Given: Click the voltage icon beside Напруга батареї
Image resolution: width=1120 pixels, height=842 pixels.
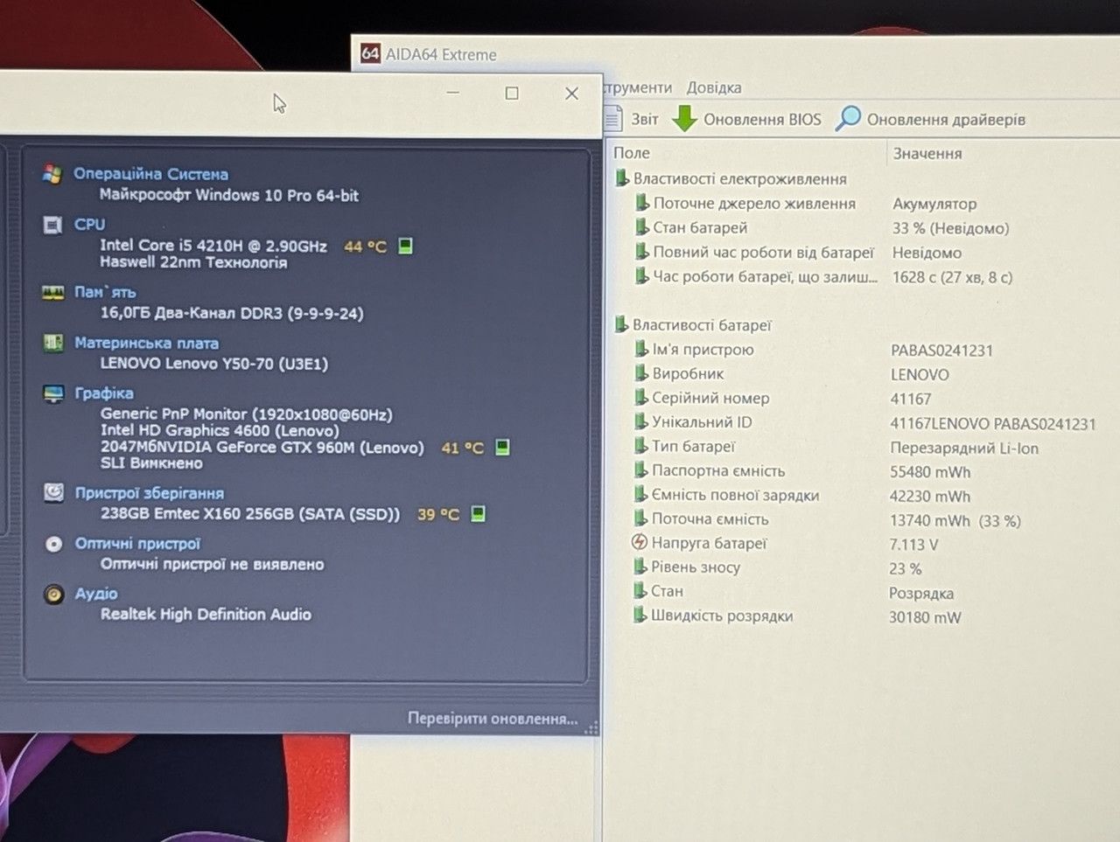Looking at the screenshot, I should coord(640,542).
